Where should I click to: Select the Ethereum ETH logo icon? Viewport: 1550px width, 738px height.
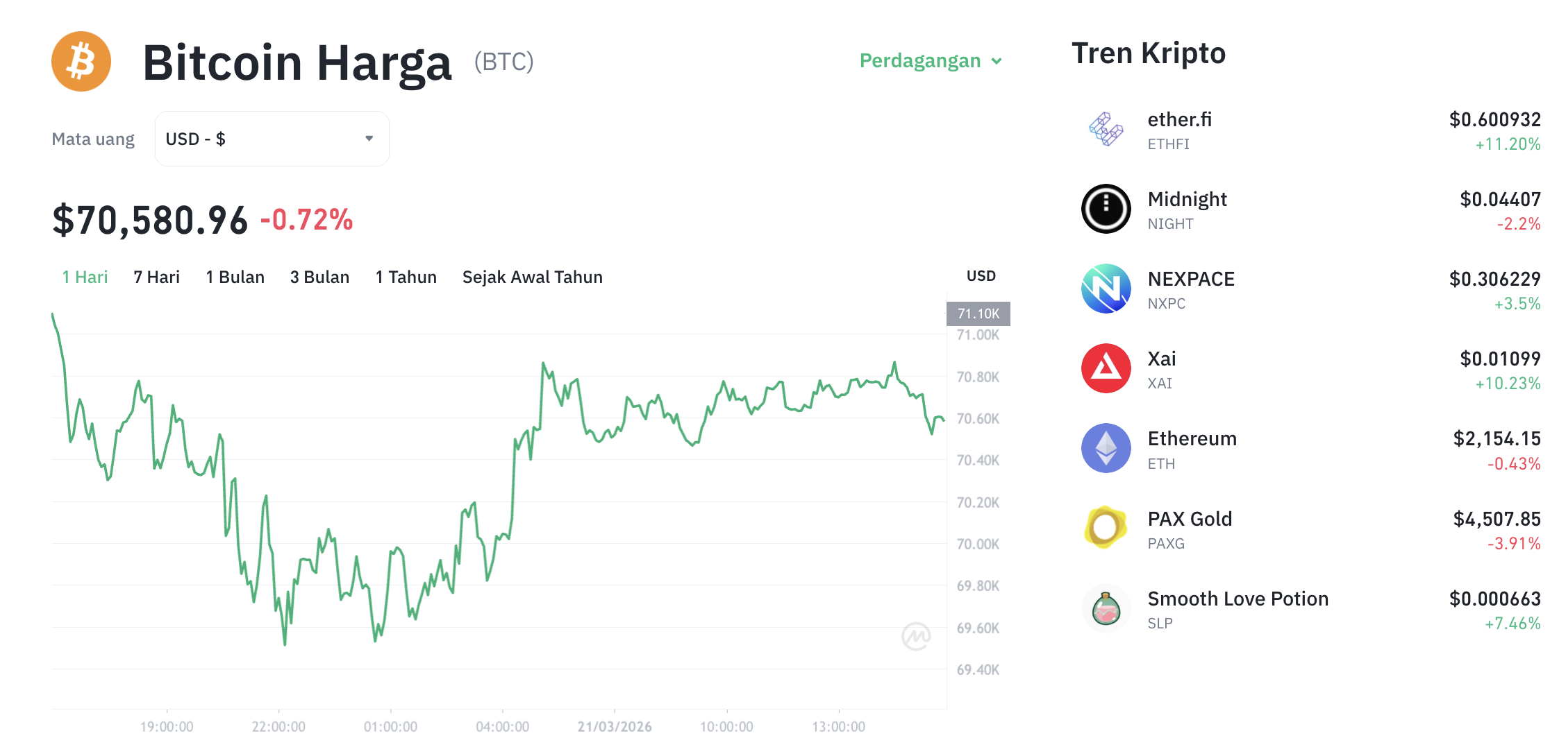(x=1106, y=448)
